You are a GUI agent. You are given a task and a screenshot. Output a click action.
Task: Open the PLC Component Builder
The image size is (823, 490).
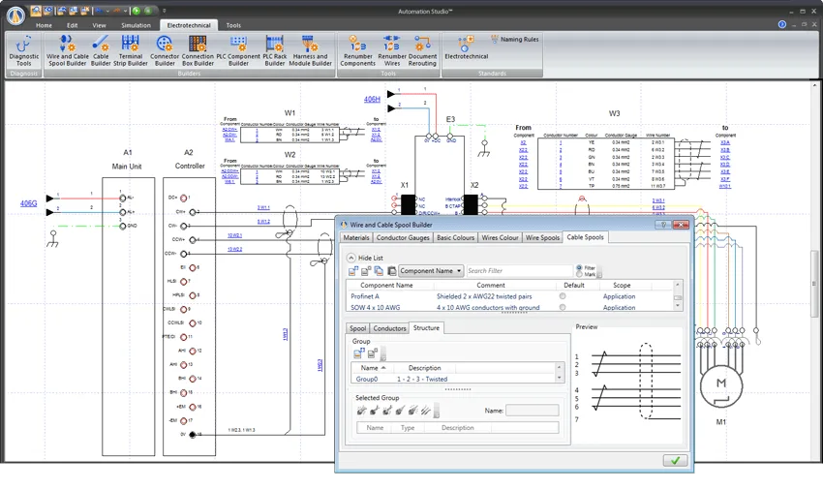click(x=238, y=51)
